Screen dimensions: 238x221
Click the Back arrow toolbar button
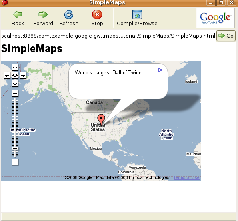(18, 18)
